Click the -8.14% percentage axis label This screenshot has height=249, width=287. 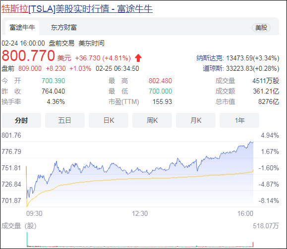tap(269, 200)
